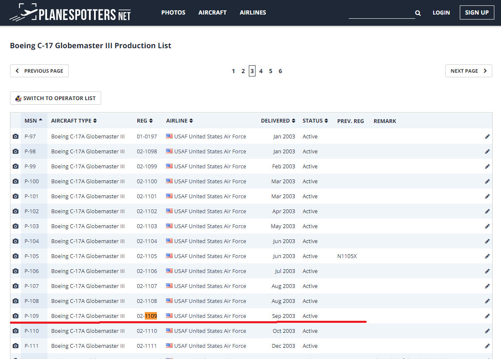Open the Photos menu
The height and width of the screenshot is (359, 501).
point(174,12)
